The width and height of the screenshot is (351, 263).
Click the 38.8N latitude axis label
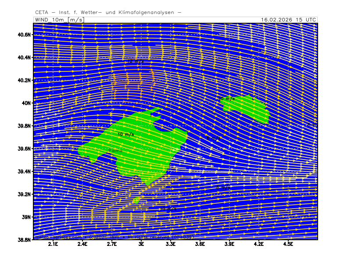coord(24,240)
